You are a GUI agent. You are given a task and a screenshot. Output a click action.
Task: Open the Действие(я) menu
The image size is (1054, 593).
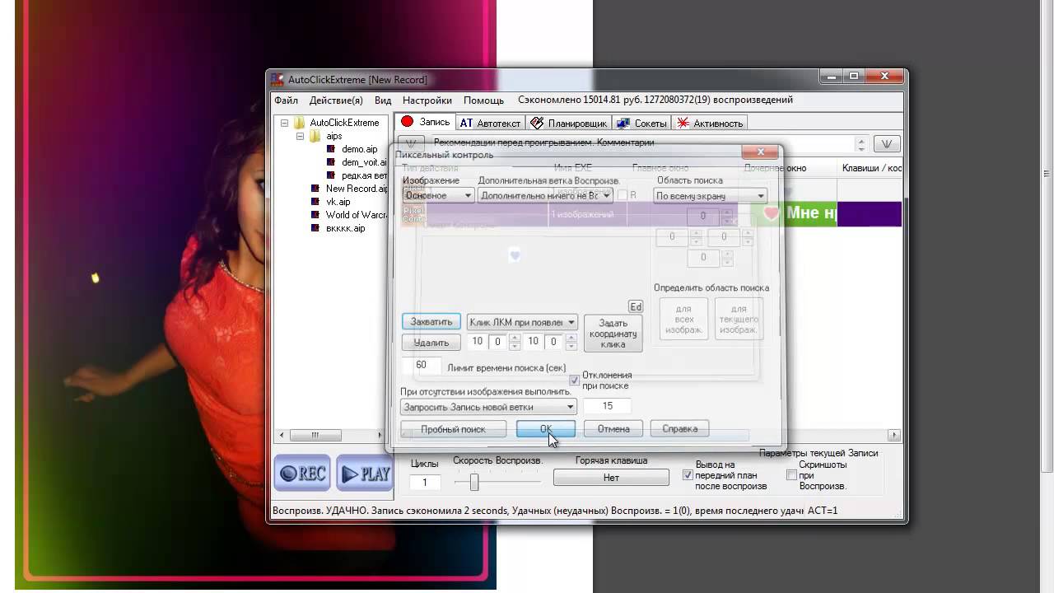[x=336, y=100]
